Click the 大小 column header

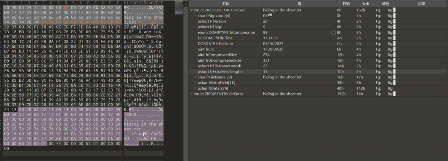(x=365, y=3)
